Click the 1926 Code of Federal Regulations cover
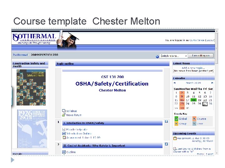Screen dimensions: 225x168 tap(32, 129)
